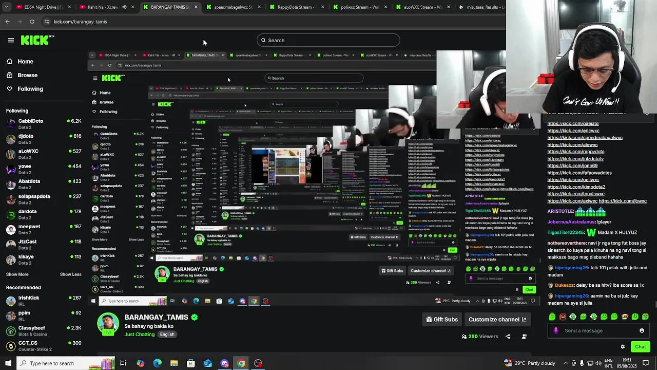657x370 pixels.
Task: Close the BARANGAY_TAMIS tab
Action: tap(196, 7)
